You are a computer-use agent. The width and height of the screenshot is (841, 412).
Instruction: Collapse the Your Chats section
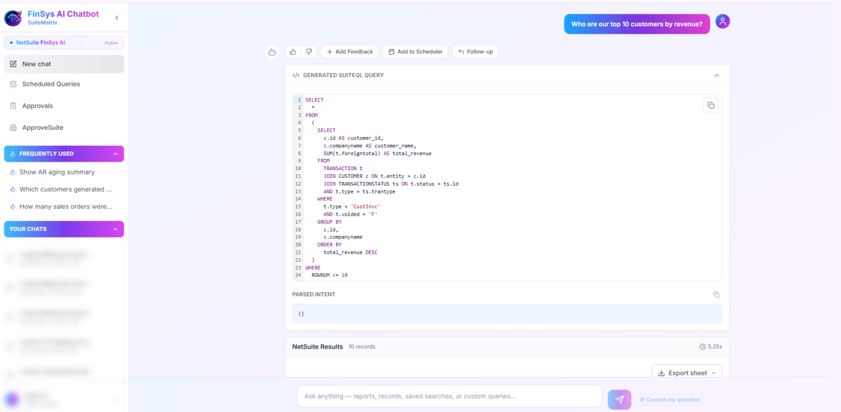tap(115, 229)
